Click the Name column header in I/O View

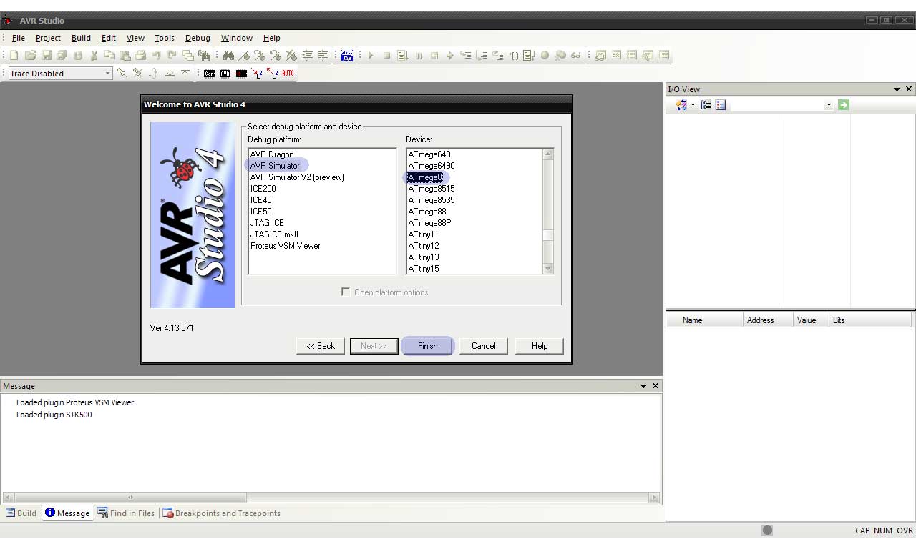click(x=705, y=320)
